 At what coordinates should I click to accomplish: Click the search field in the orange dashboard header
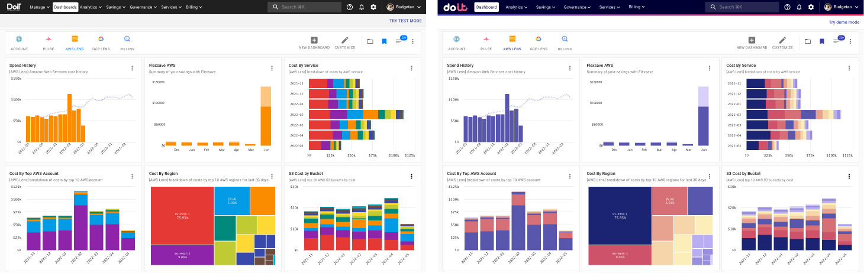(304, 7)
